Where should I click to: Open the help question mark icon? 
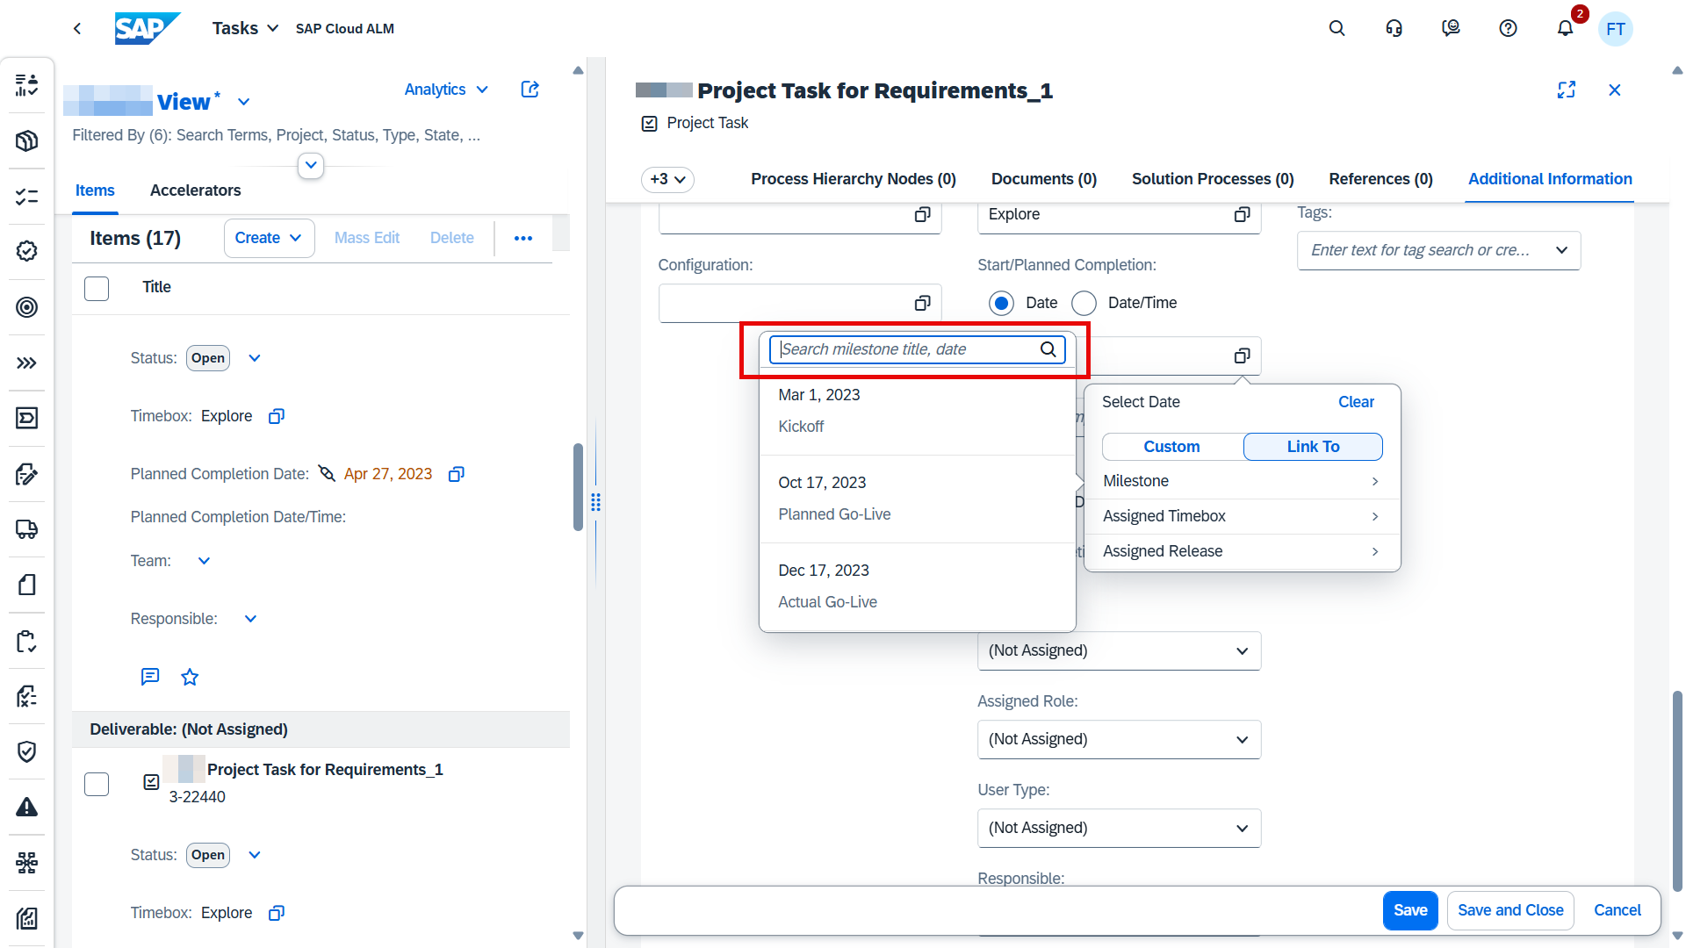coord(1508,29)
